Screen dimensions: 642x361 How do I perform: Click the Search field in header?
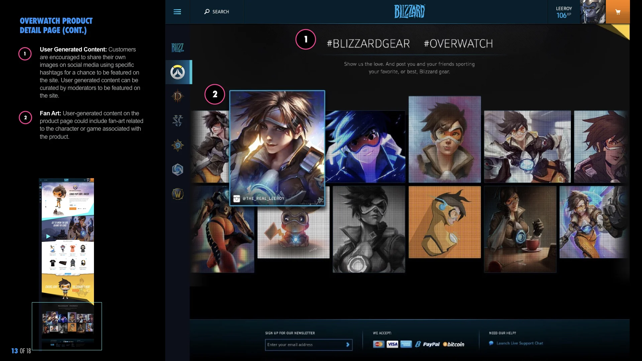217,12
